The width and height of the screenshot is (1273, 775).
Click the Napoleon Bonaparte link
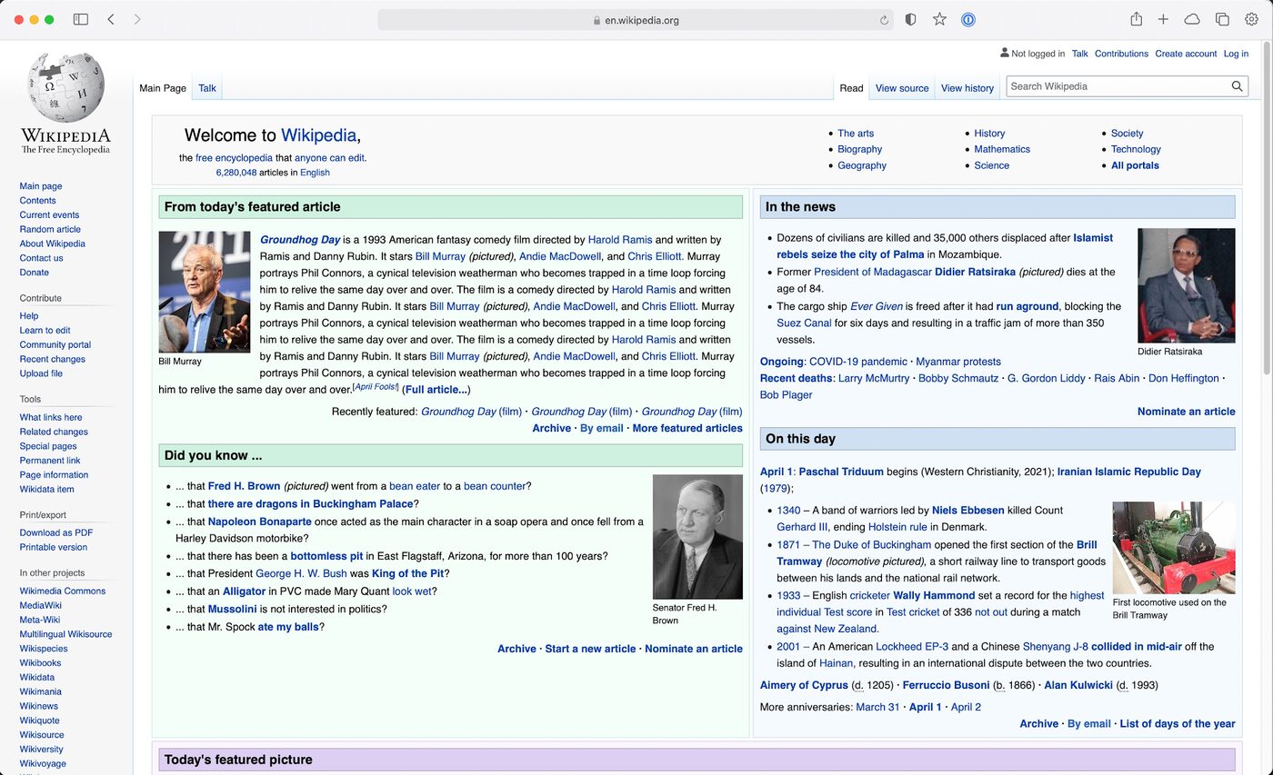click(x=259, y=522)
